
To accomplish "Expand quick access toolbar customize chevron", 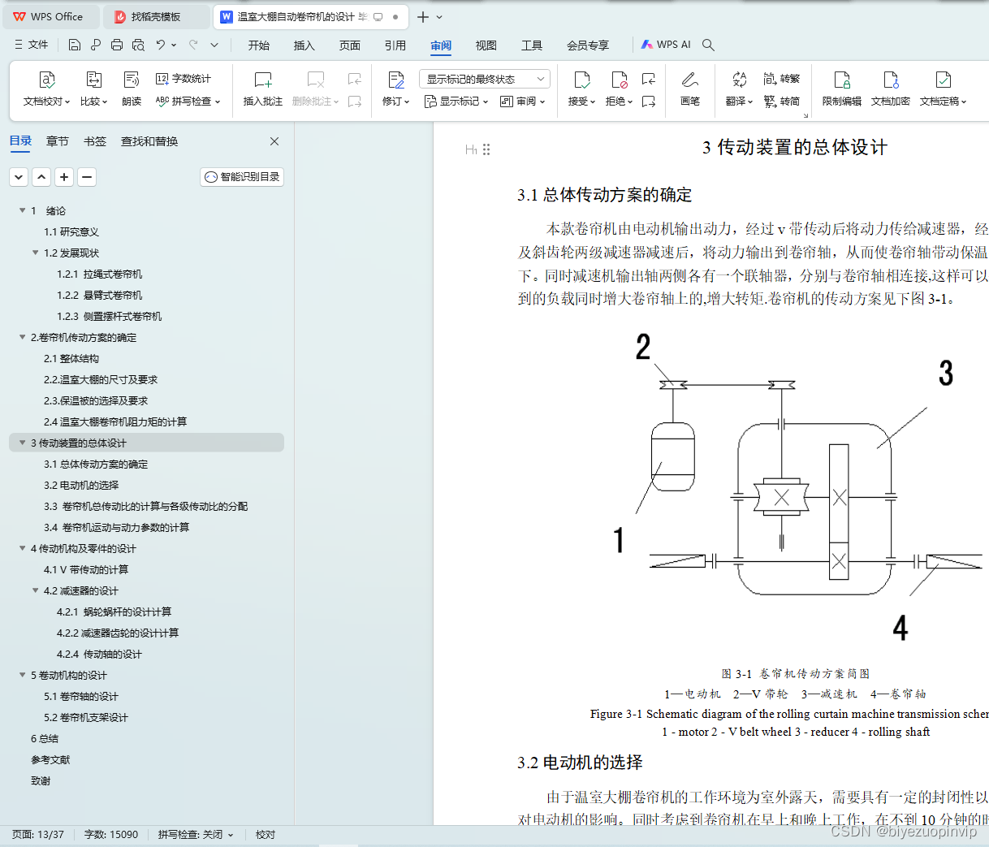I will [x=214, y=45].
